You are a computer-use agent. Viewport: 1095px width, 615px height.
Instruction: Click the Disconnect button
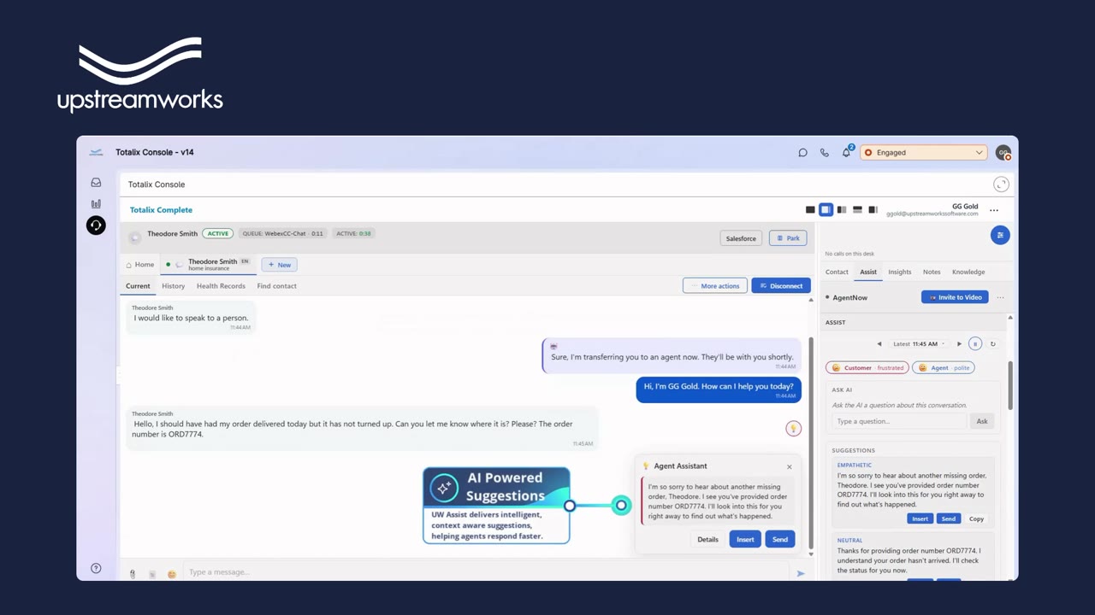point(781,286)
